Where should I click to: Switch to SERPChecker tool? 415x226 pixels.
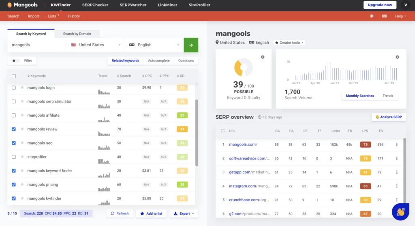coord(95,5)
